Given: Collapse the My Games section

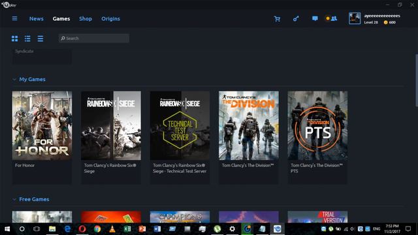Looking at the screenshot, I should pos(14,80).
